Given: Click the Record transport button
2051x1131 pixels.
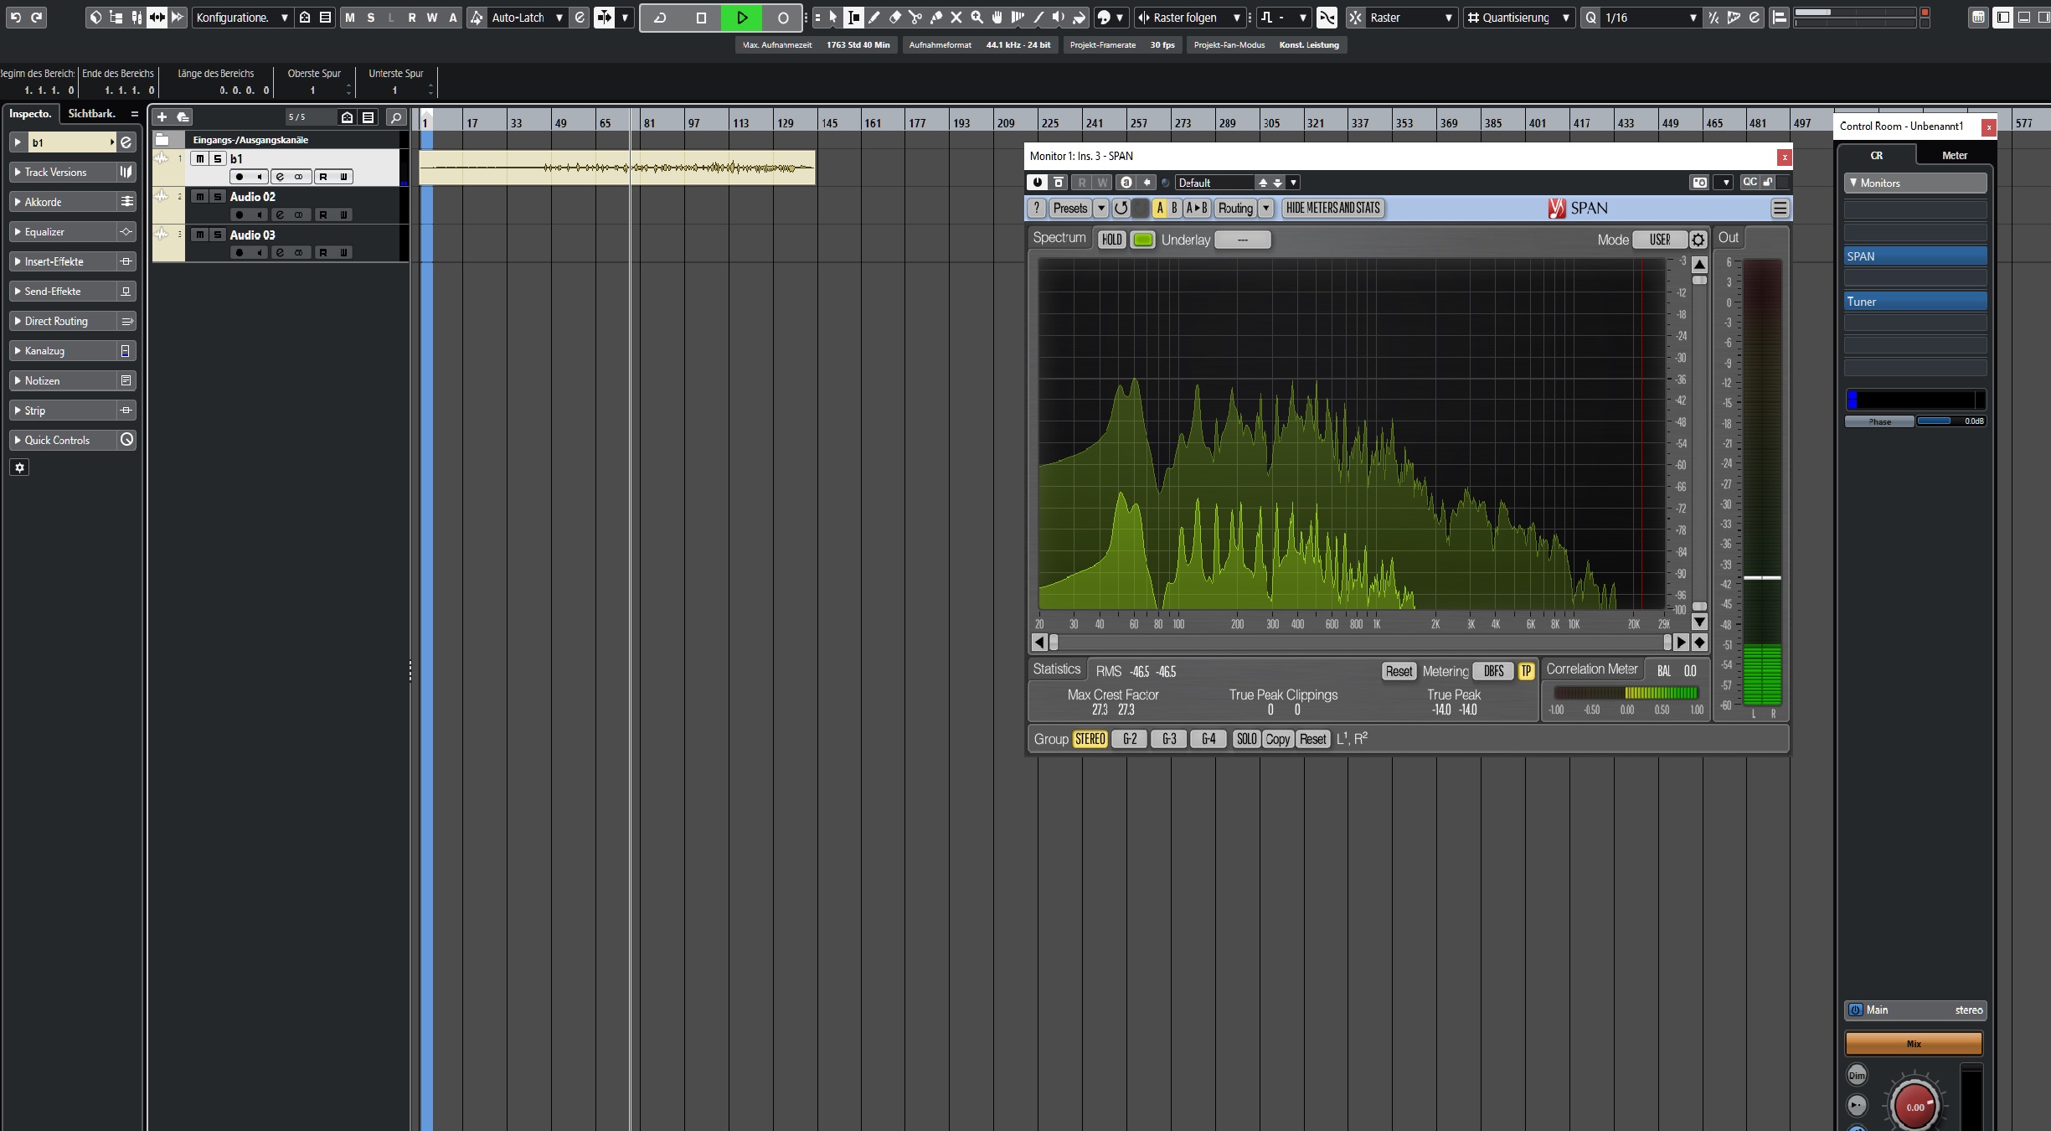Looking at the screenshot, I should 783,18.
